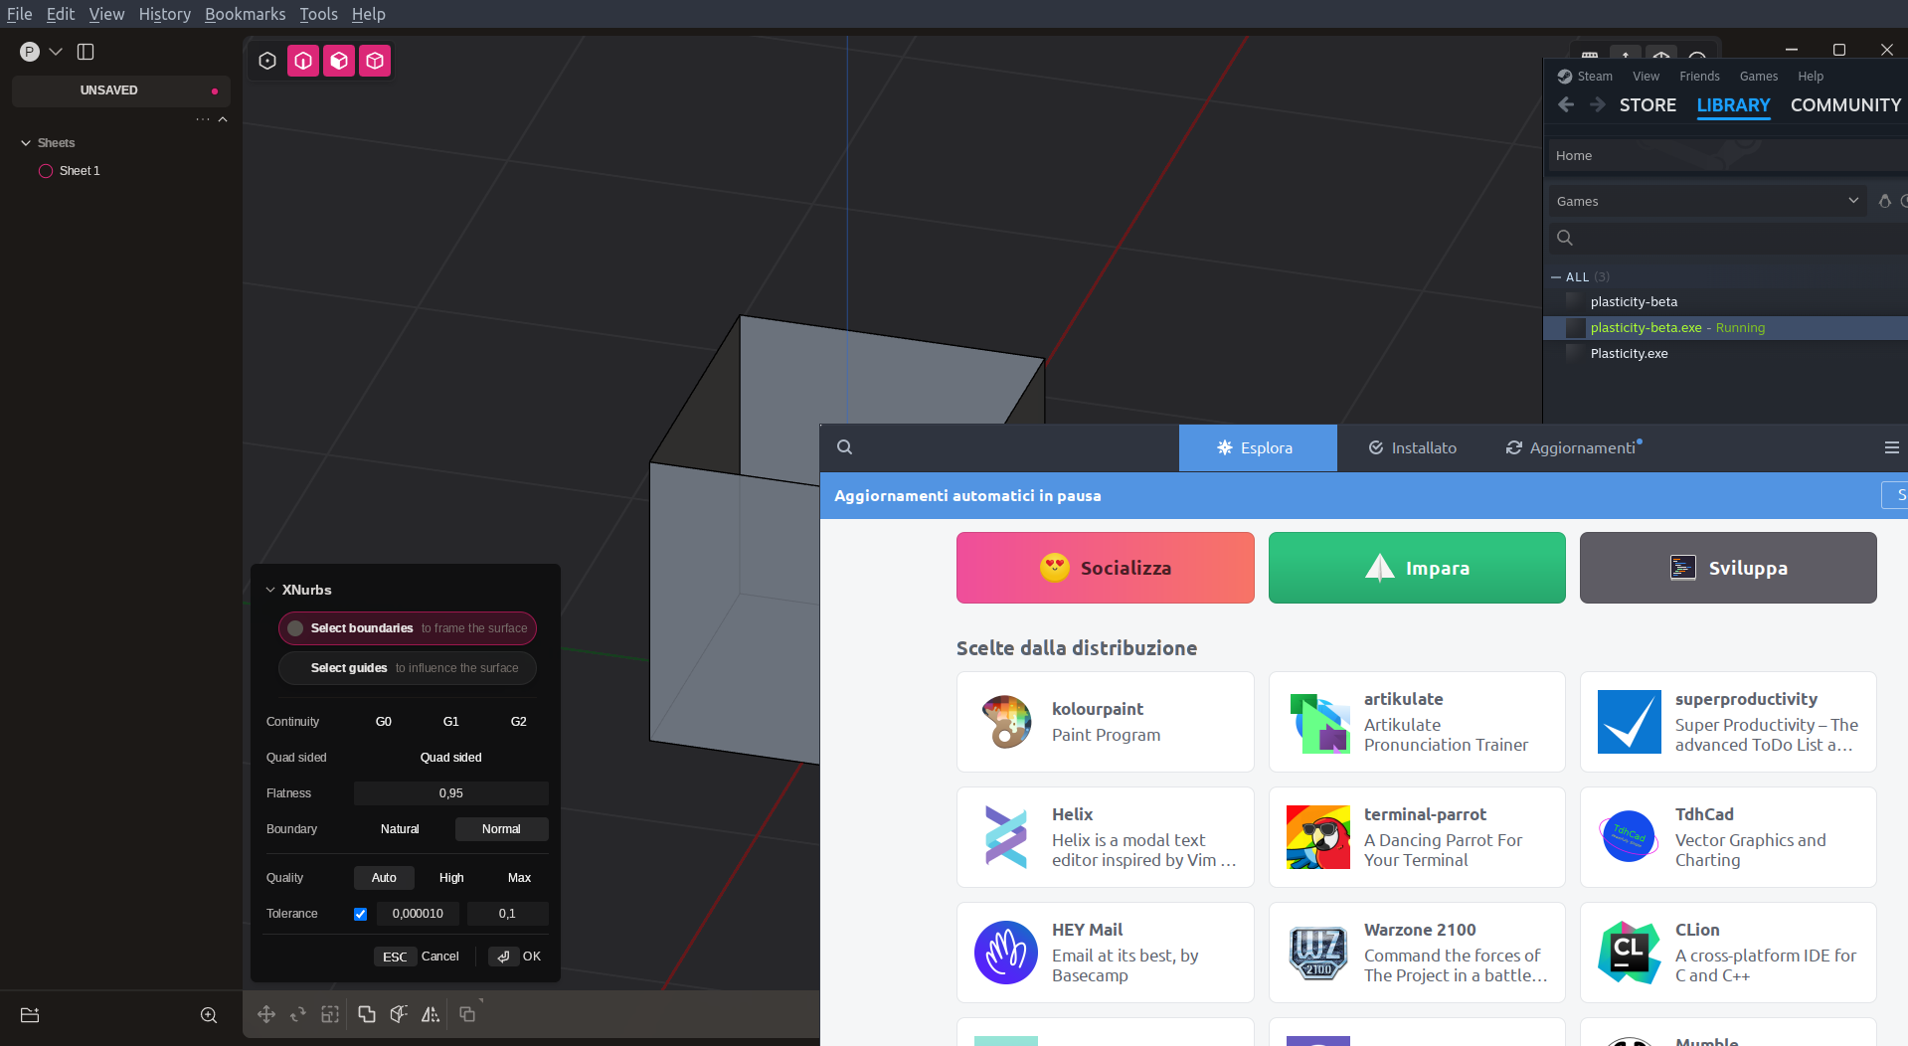Open the Impara category banner

1417,568
